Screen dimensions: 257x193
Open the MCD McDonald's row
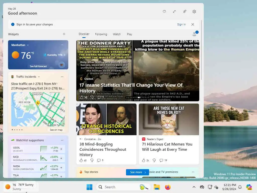38,158
